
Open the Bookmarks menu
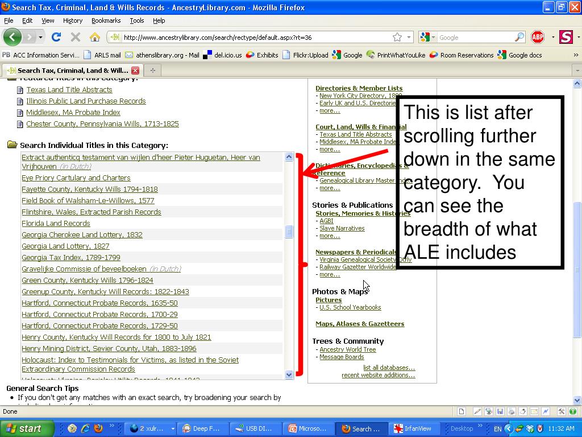point(106,20)
